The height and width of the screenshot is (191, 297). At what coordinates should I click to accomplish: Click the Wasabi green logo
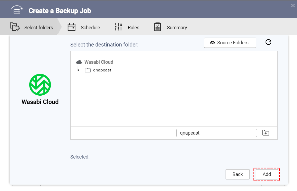click(40, 85)
